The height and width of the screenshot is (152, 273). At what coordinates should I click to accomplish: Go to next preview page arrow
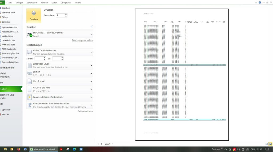click(x=112, y=144)
